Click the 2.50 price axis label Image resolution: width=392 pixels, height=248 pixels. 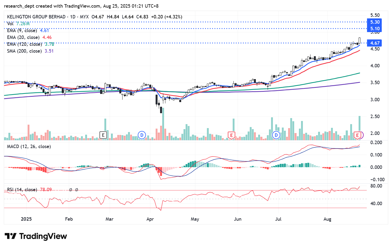[375, 117]
